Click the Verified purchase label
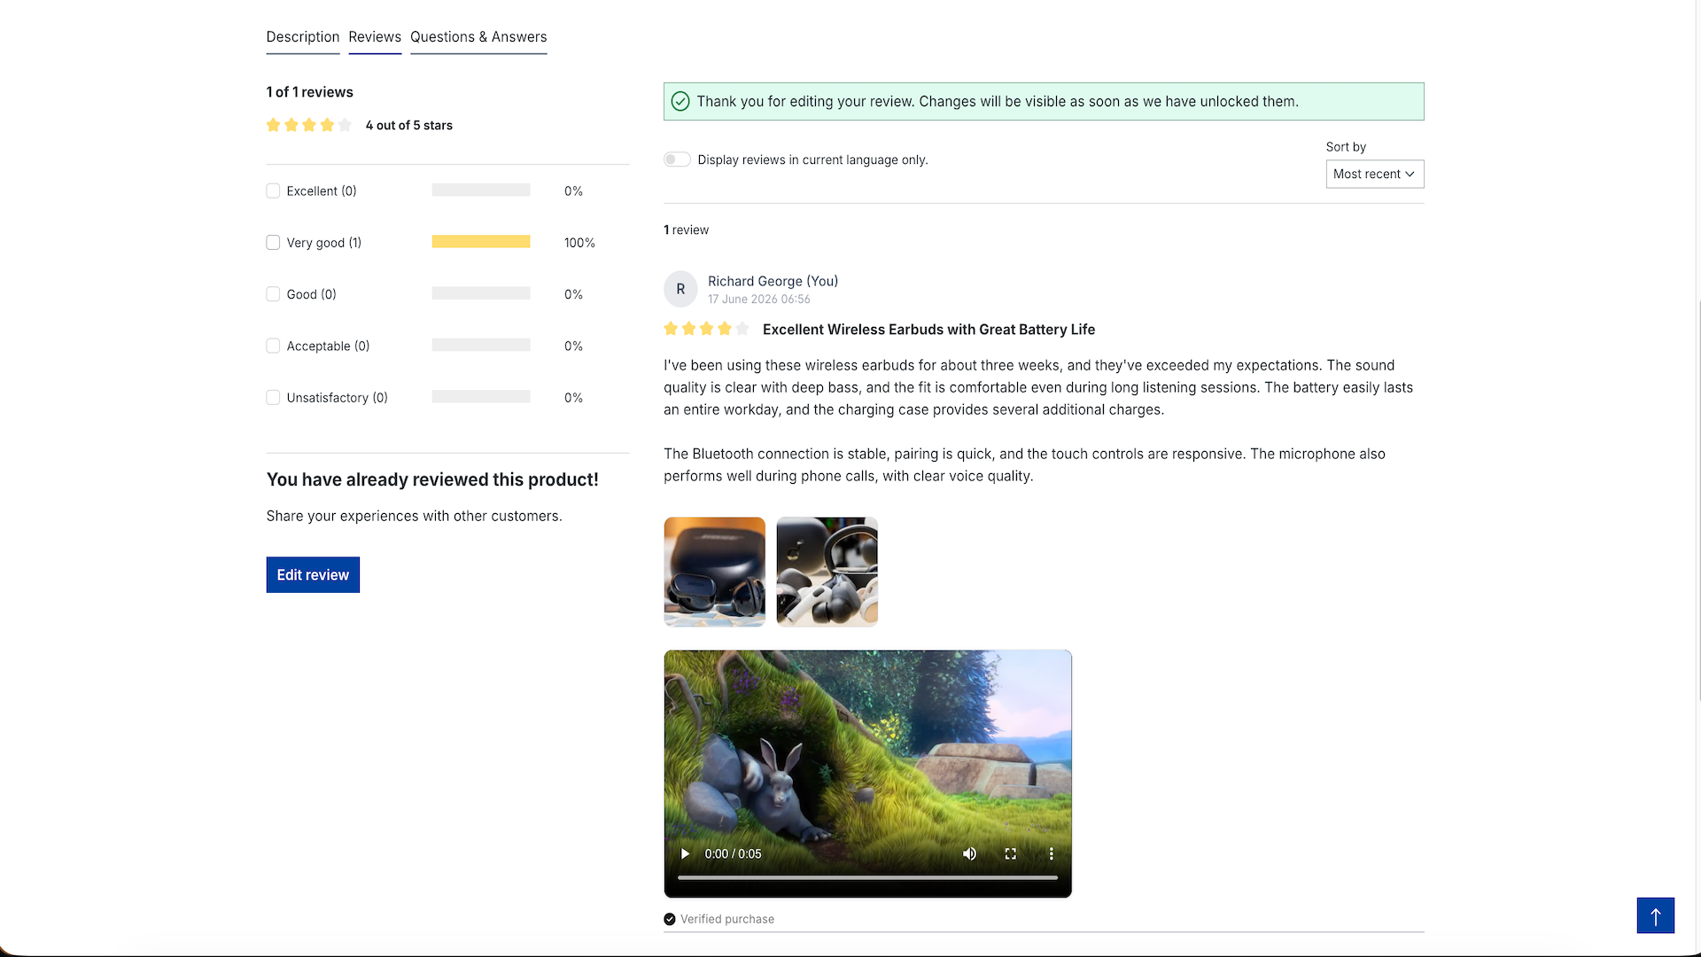 point(726,920)
